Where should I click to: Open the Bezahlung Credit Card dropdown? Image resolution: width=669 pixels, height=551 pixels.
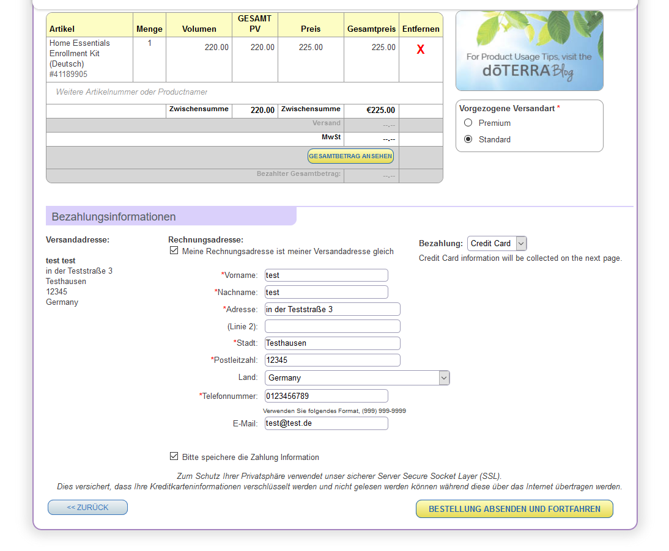pos(497,243)
